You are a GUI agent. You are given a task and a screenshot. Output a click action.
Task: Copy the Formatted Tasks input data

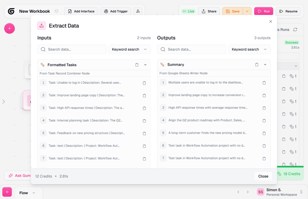137,65
